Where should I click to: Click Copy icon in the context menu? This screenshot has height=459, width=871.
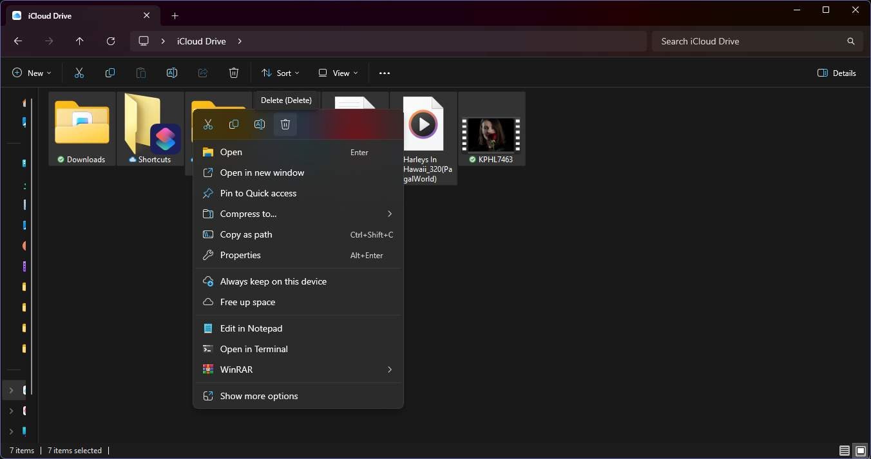[x=234, y=124]
